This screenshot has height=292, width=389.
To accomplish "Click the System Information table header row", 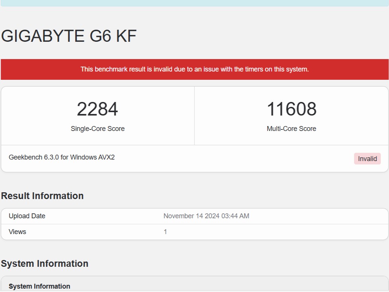I will [x=194, y=284].
